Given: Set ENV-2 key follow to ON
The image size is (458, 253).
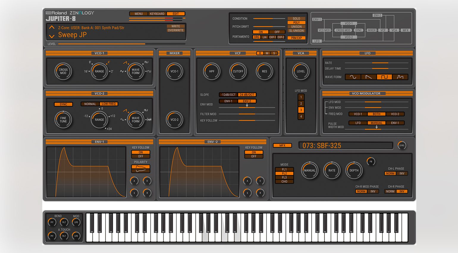Looking at the screenshot, I should (x=254, y=152).
